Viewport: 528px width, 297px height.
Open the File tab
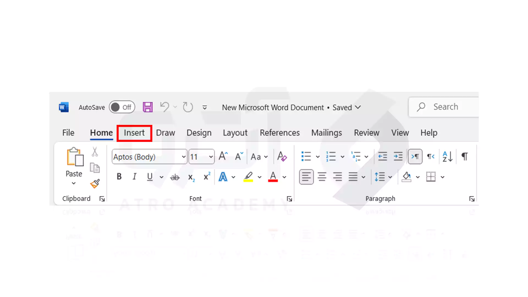coord(68,133)
